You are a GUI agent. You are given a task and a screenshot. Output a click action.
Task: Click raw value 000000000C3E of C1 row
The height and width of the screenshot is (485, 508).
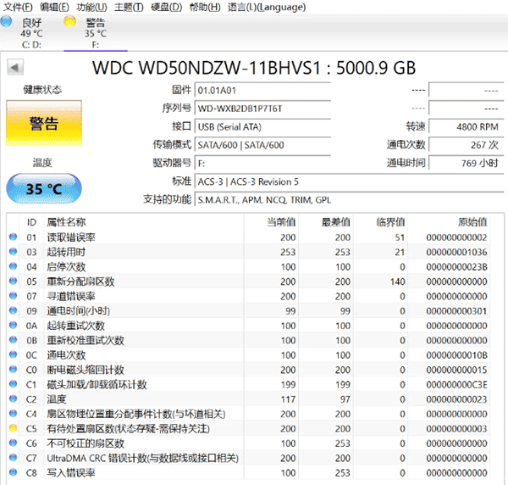[x=456, y=384]
